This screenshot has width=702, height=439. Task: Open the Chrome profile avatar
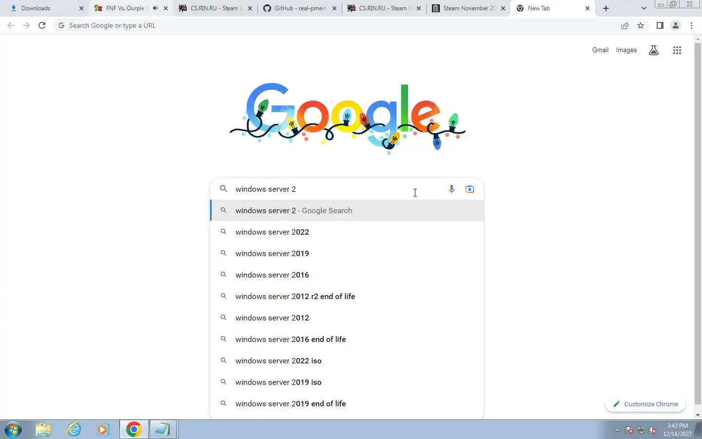click(676, 25)
